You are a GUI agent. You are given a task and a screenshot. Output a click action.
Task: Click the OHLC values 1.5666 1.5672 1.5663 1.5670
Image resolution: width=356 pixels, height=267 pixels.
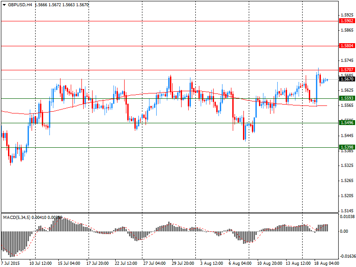(x=62, y=4)
